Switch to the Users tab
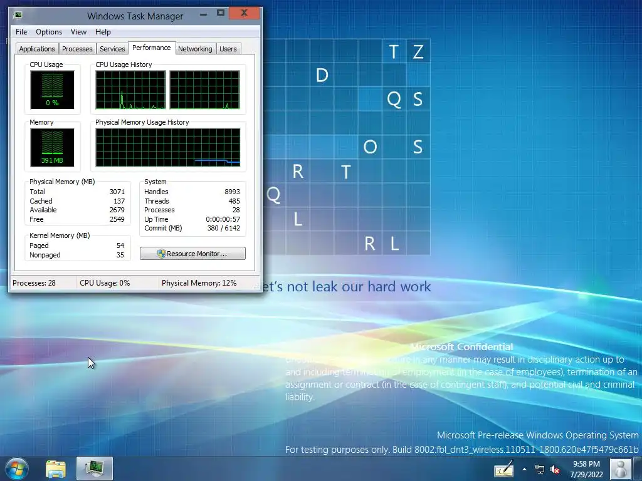This screenshot has width=642, height=481. click(228, 49)
